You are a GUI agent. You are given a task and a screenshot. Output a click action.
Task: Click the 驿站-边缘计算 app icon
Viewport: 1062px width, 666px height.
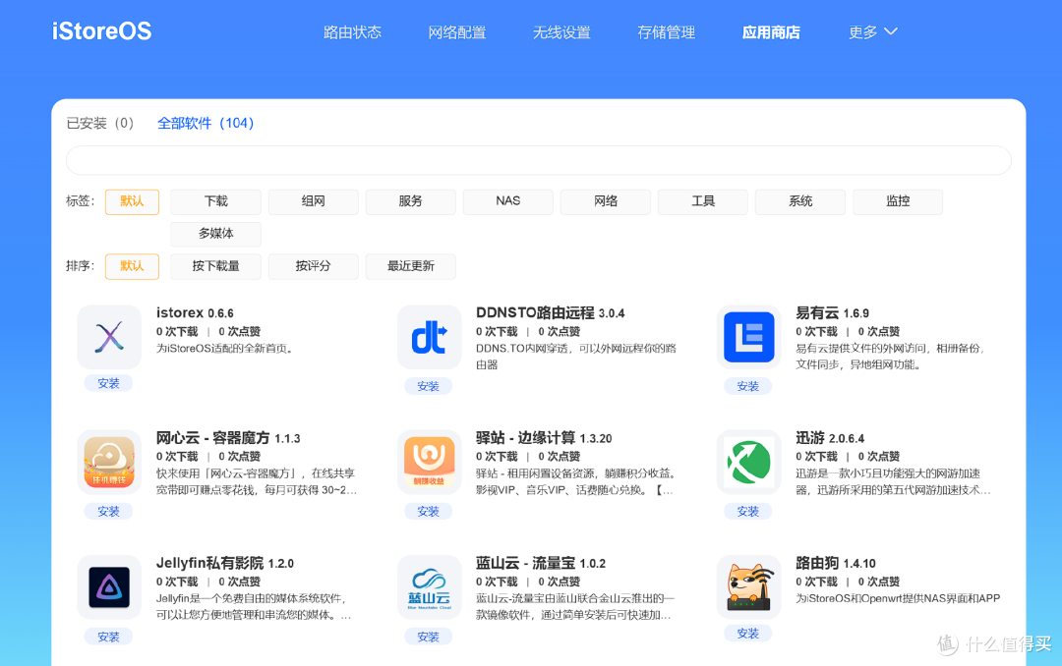(429, 462)
